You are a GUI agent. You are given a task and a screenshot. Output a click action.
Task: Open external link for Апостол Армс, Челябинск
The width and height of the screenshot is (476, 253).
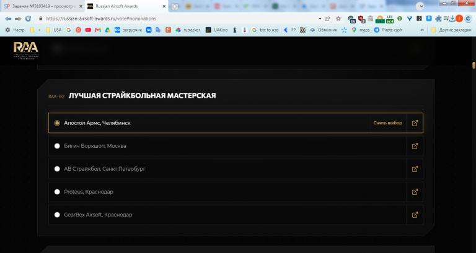[415, 123]
